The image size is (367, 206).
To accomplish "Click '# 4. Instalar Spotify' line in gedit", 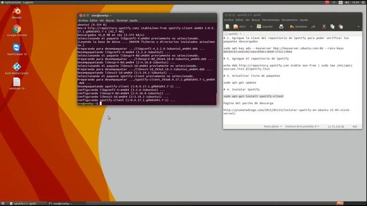I will click(241, 89).
